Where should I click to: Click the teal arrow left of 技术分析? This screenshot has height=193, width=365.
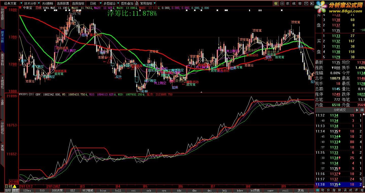point(21,4)
